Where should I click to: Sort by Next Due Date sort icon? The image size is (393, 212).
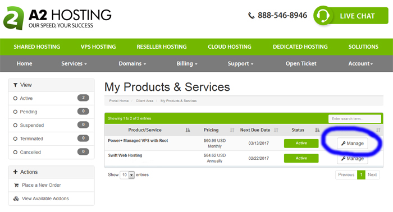click(x=276, y=130)
